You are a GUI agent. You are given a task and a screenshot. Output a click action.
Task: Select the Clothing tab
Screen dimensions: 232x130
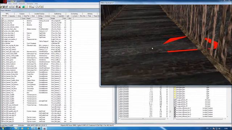[x=40, y=16]
